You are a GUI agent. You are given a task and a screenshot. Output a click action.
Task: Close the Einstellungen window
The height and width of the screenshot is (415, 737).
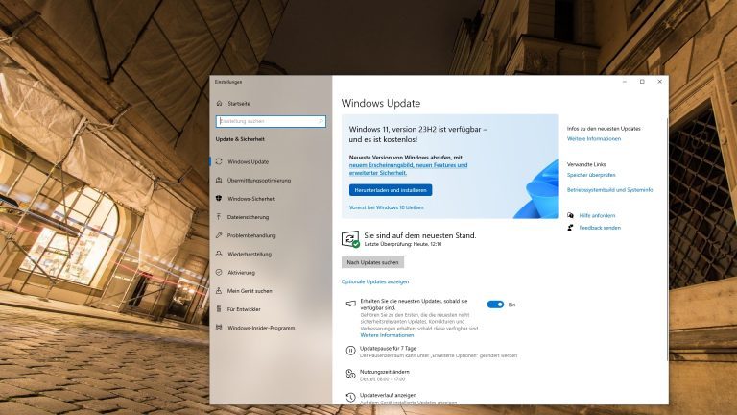(x=659, y=82)
